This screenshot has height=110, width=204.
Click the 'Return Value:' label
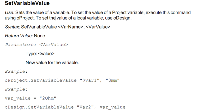pos(19,36)
